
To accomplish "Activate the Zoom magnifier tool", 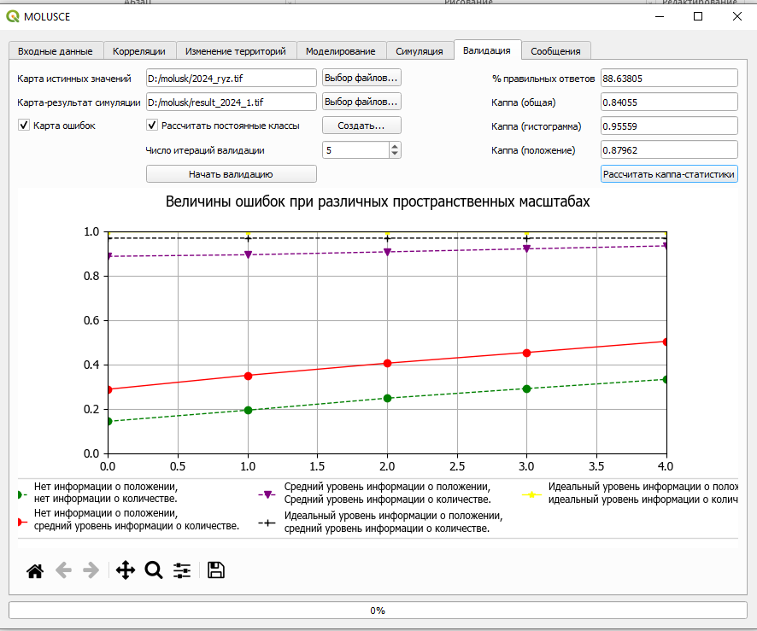I will [154, 570].
